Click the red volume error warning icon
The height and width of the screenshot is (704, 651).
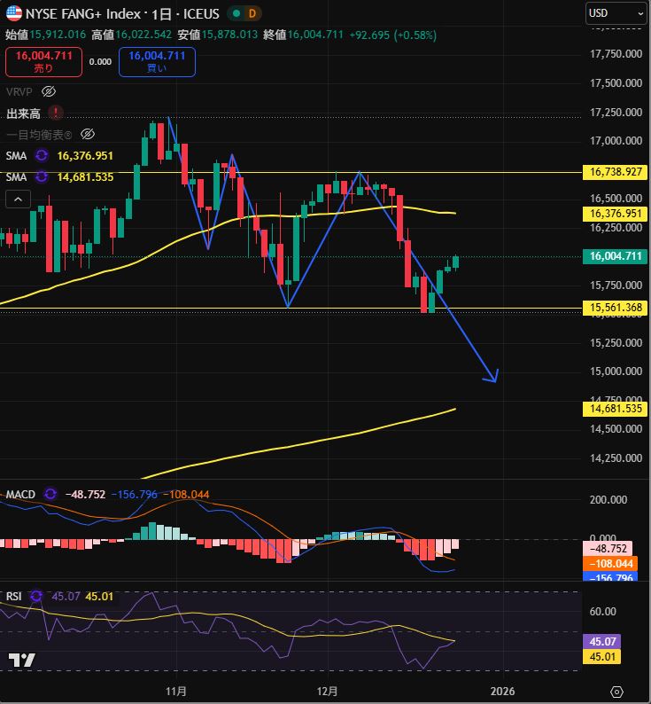(56, 113)
